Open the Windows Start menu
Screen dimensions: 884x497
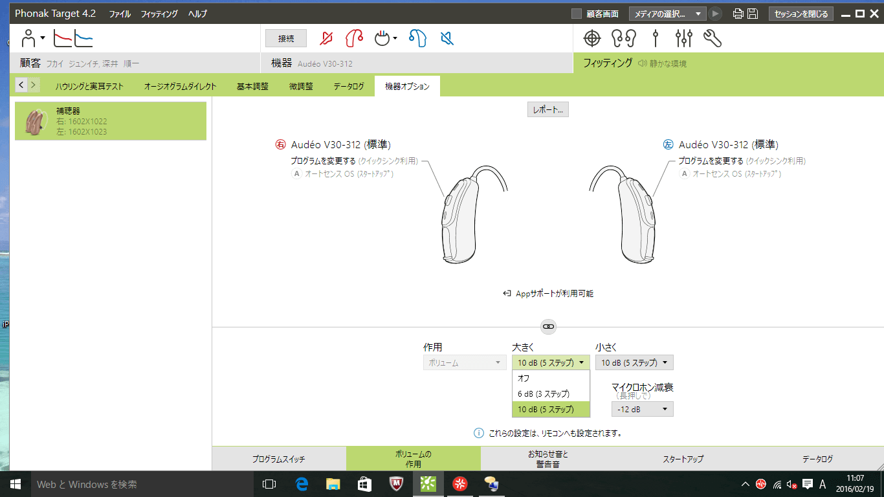coord(16,484)
